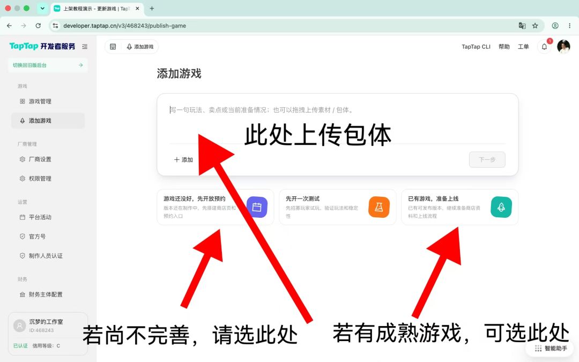Click the 添加游戏 toolbar button
579x362 pixels.
(140, 47)
